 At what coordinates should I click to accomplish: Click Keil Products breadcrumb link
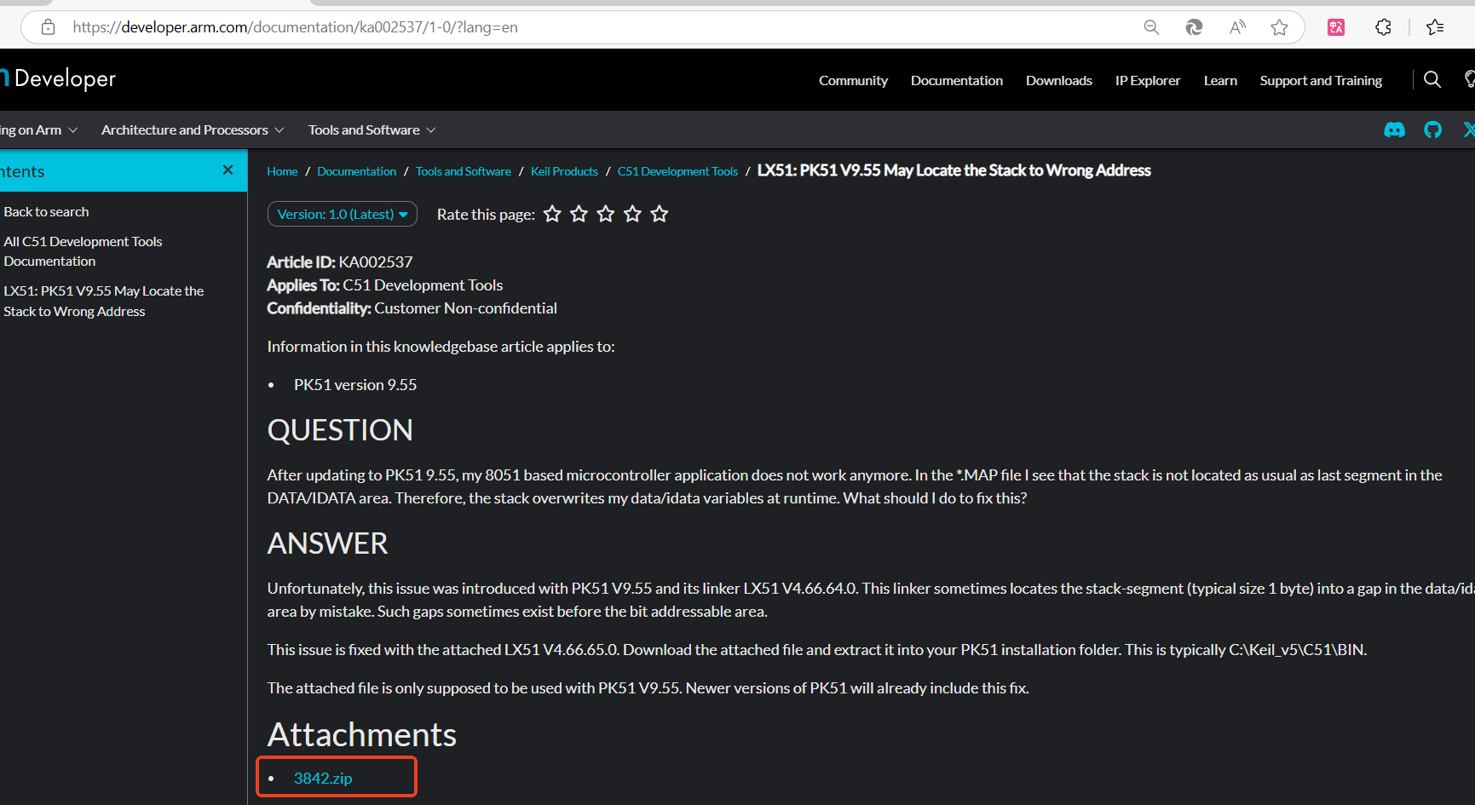click(x=564, y=171)
